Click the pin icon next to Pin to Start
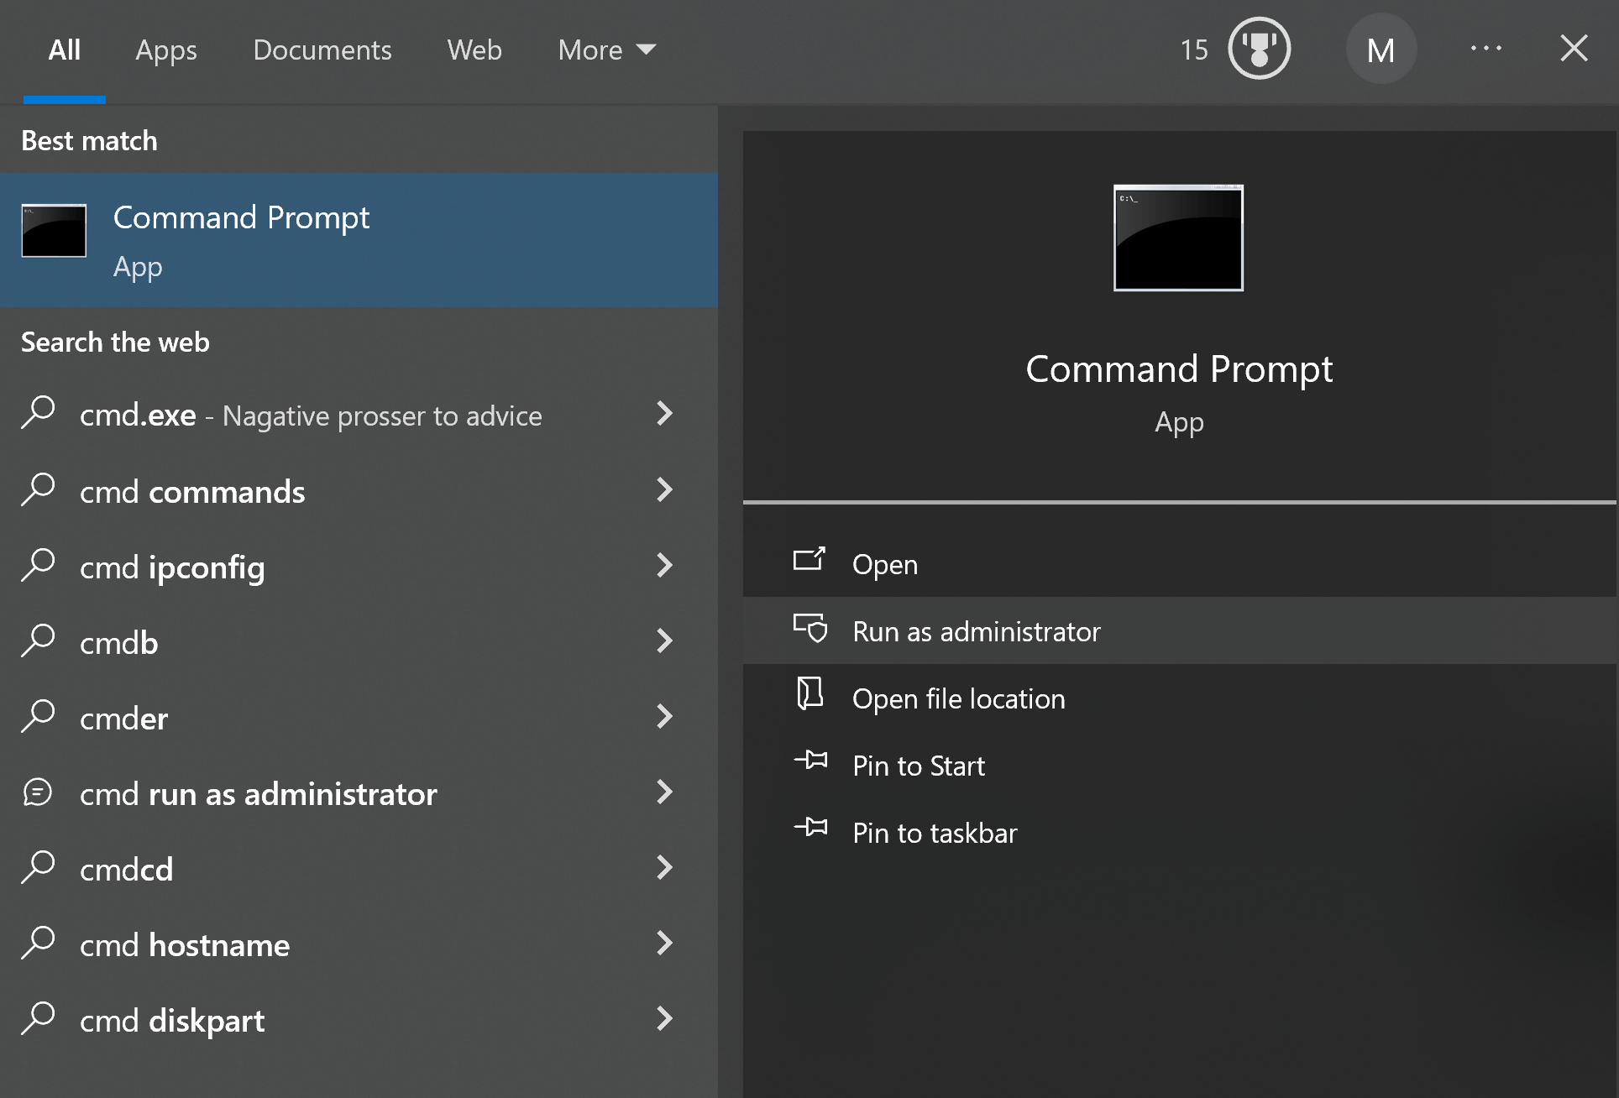 coord(811,763)
